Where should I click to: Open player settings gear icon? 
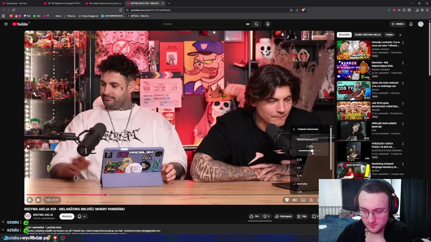pyautogui.click(x=311, y=200)
